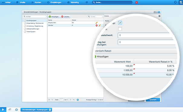Image resolution: width=183 pixels, height=112 pixels.
Task: Uncheck the checked checkbox in magnified details
Action: tap(120, 23)
